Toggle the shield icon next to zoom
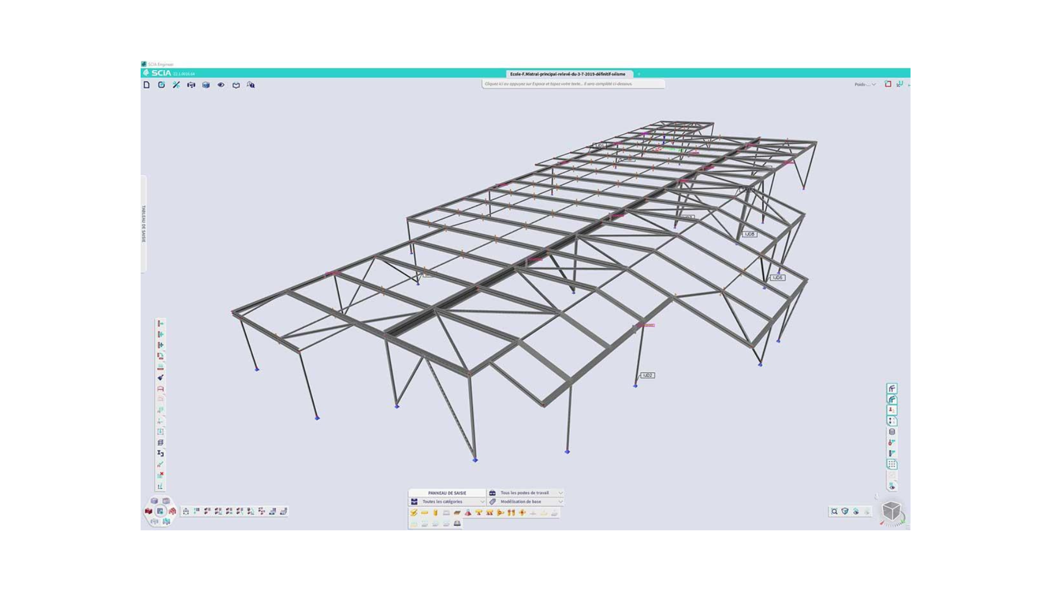Viewport: 1051px width, 591px height. click(845, 512)
